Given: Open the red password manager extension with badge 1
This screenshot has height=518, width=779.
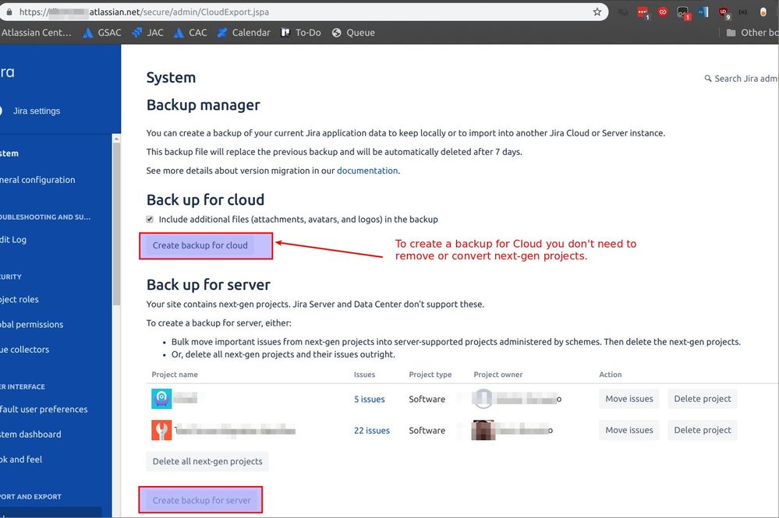Looking at the screenshot, I should pyautogui.click(x=643, y=12).
